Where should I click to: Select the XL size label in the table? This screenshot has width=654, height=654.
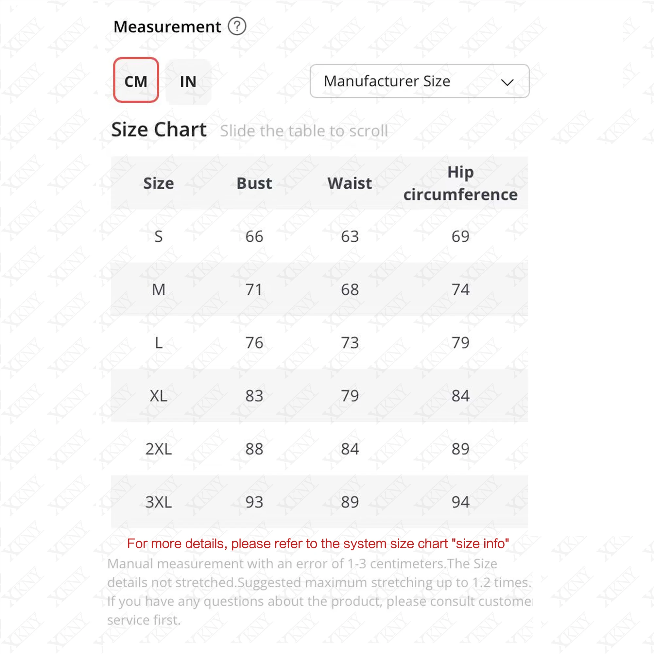point(158,396)
